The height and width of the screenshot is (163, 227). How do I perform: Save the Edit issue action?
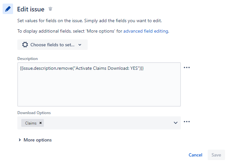(216, 155)
